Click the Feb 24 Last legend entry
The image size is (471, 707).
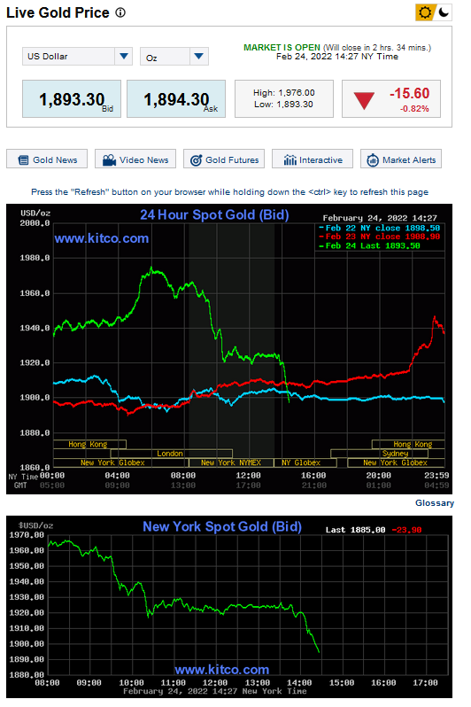(369, 245)
